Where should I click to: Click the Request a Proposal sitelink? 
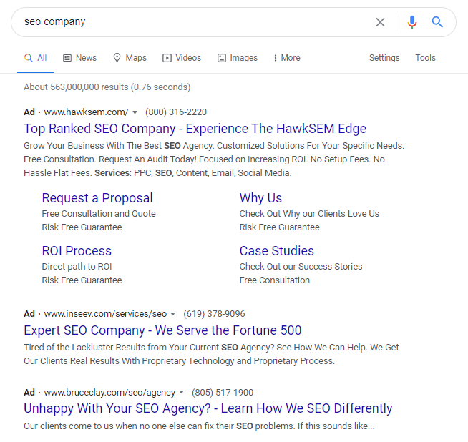click(x=97, y=198)
